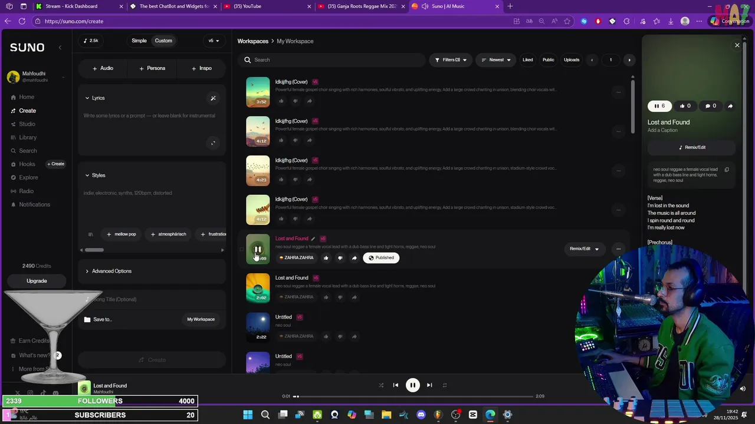Add the atmosphärisch style tag
Image resolution: width=755 pixels, height=424 pixels.
pyautogui.click(x=168, y=234)
